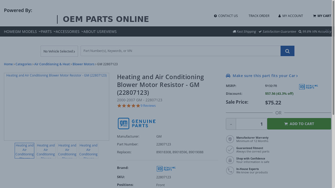Viewport: 335px width, 188px height.
Task: Click the Fast Shipping truck icon
Action: (x=234, y=32)
